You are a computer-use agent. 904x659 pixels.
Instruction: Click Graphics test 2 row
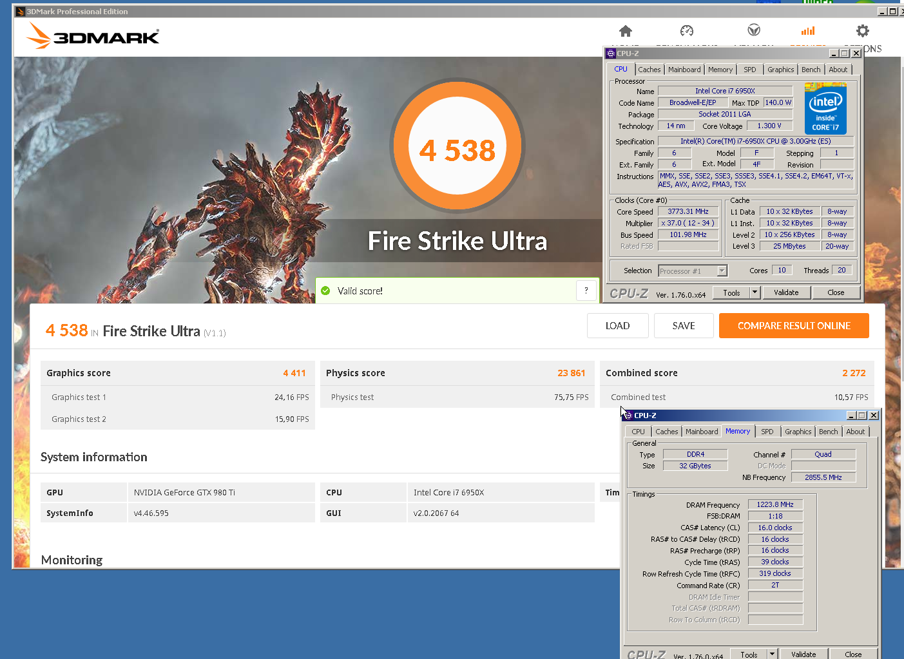tap(178, 419)
